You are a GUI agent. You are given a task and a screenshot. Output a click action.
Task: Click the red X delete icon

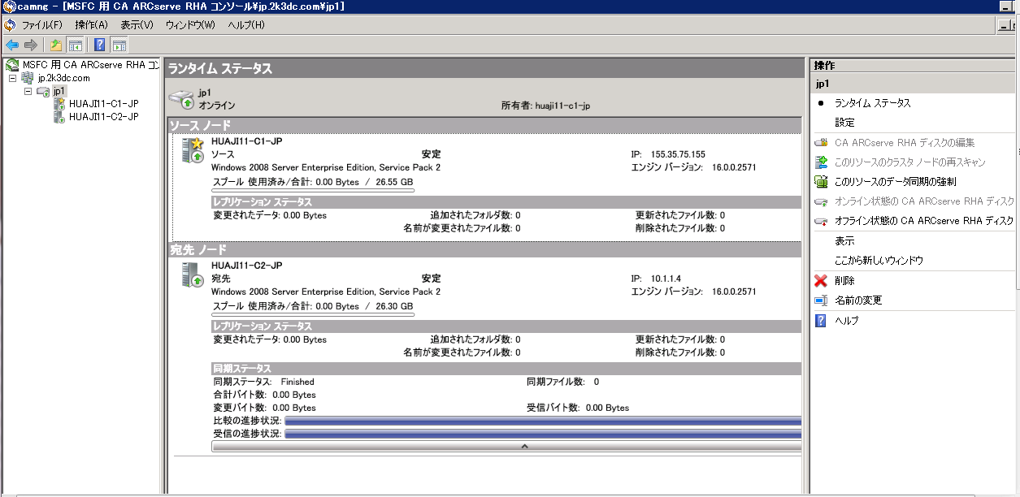(x=821, y=281)
